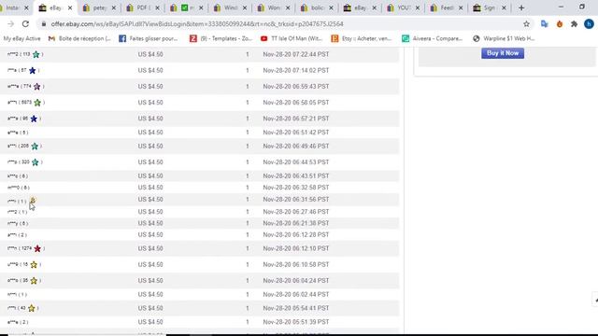The height and width of the screenshot is (336, 598).
Task: Open a new tab with the plus button
Action: click(x=521, y=7)
